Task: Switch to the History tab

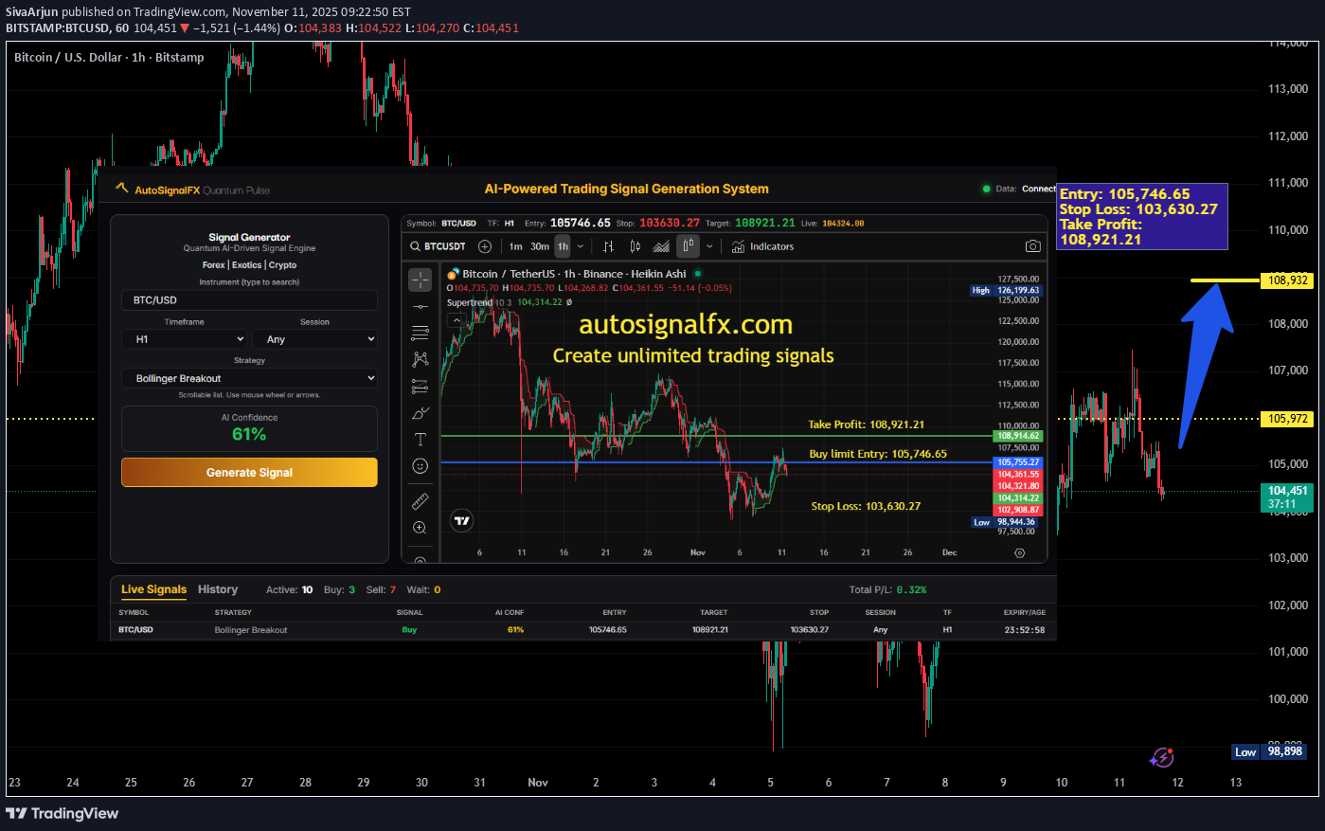Action: pos(218,589)
